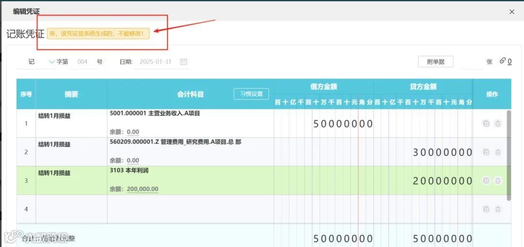Click row 2 summary 结转1月损益
This screenshot has height=247, width=524.
click(54, 144)
